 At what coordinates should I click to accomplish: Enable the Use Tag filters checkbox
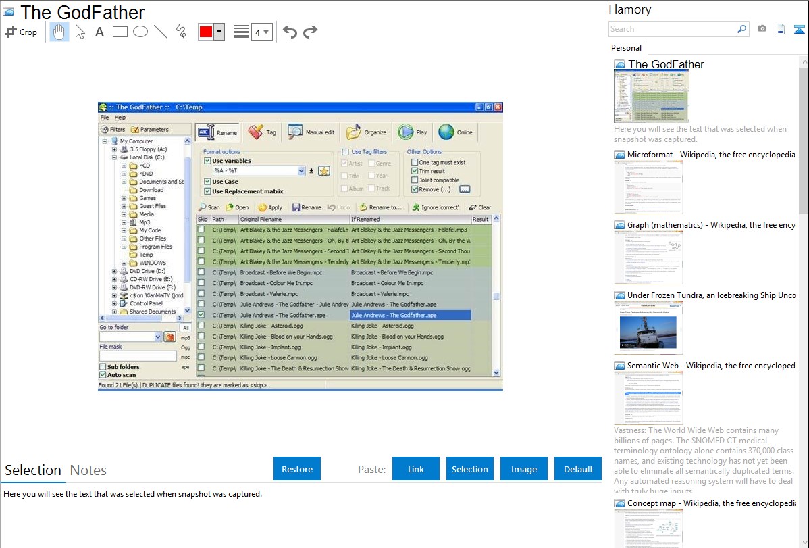pos(345,152)
